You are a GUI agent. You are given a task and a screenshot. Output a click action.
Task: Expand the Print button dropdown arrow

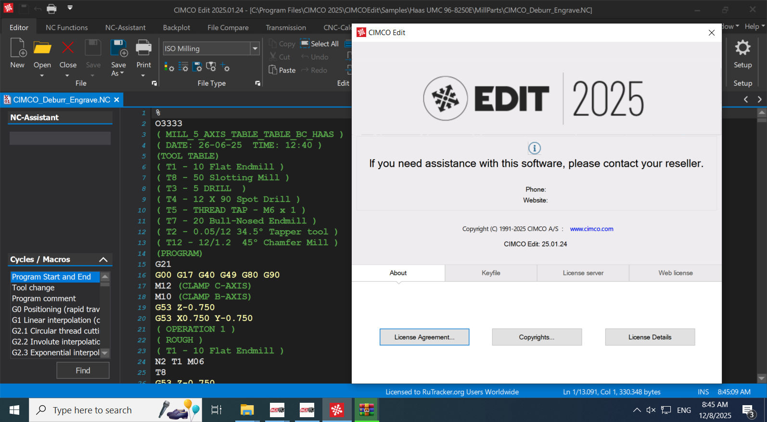pyautogui.click(x=143, y=75)
